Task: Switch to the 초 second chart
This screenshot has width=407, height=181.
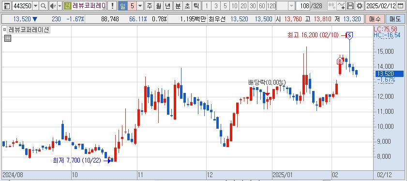Action: click(187, 6)
